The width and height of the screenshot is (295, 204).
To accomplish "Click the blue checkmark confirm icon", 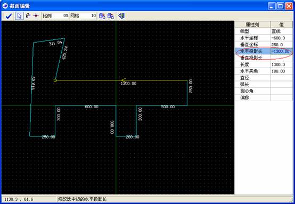I will click(9, 16).
